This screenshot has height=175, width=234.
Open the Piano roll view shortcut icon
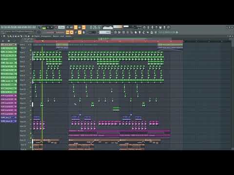click(x=119, y=33)
